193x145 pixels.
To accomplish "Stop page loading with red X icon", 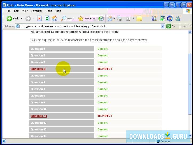I will pyautogui.click(x=39, y=19).
